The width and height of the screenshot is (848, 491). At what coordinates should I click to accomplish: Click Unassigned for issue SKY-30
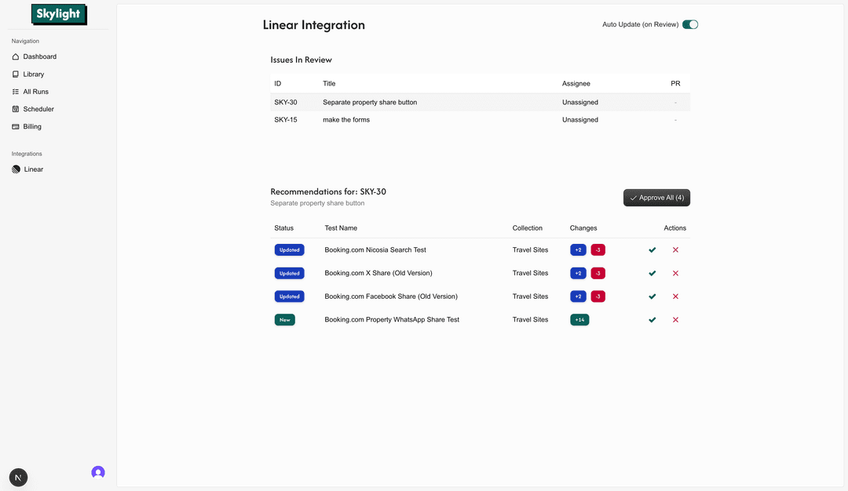[580, 102]
